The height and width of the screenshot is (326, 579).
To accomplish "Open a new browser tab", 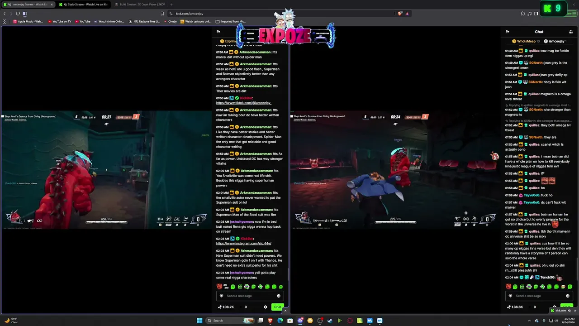I will click(x=171, y=5).
